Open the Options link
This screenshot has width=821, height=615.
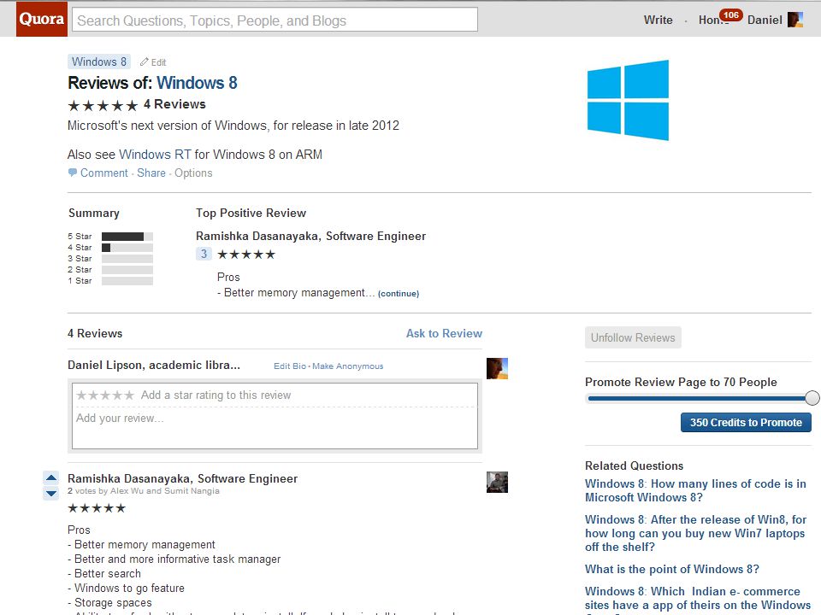(193, 173)
